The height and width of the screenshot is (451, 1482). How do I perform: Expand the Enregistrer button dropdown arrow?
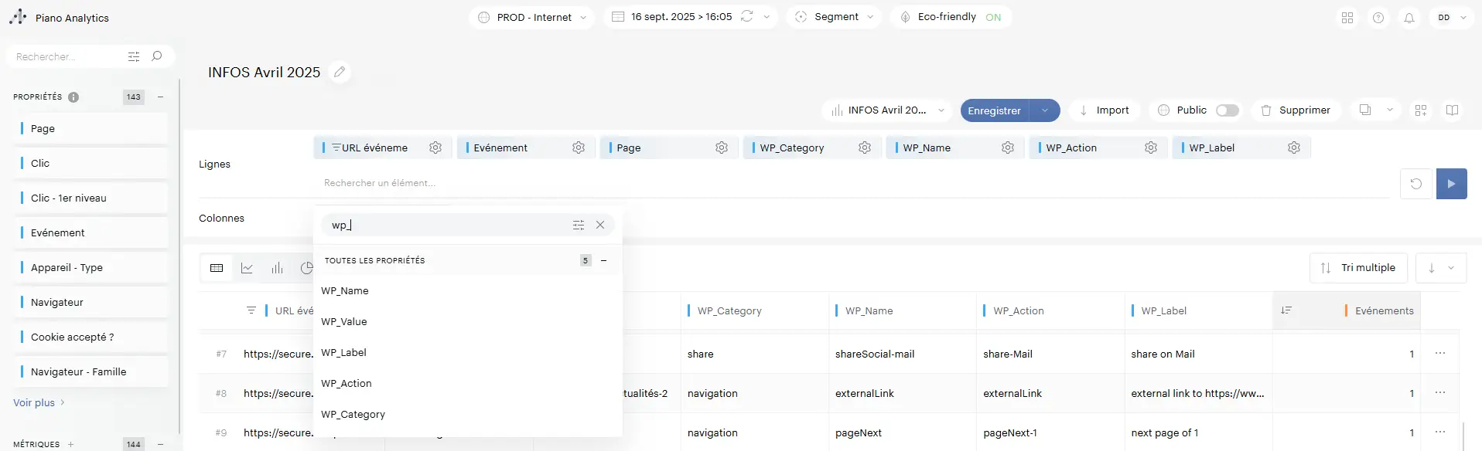[1045, 110]
